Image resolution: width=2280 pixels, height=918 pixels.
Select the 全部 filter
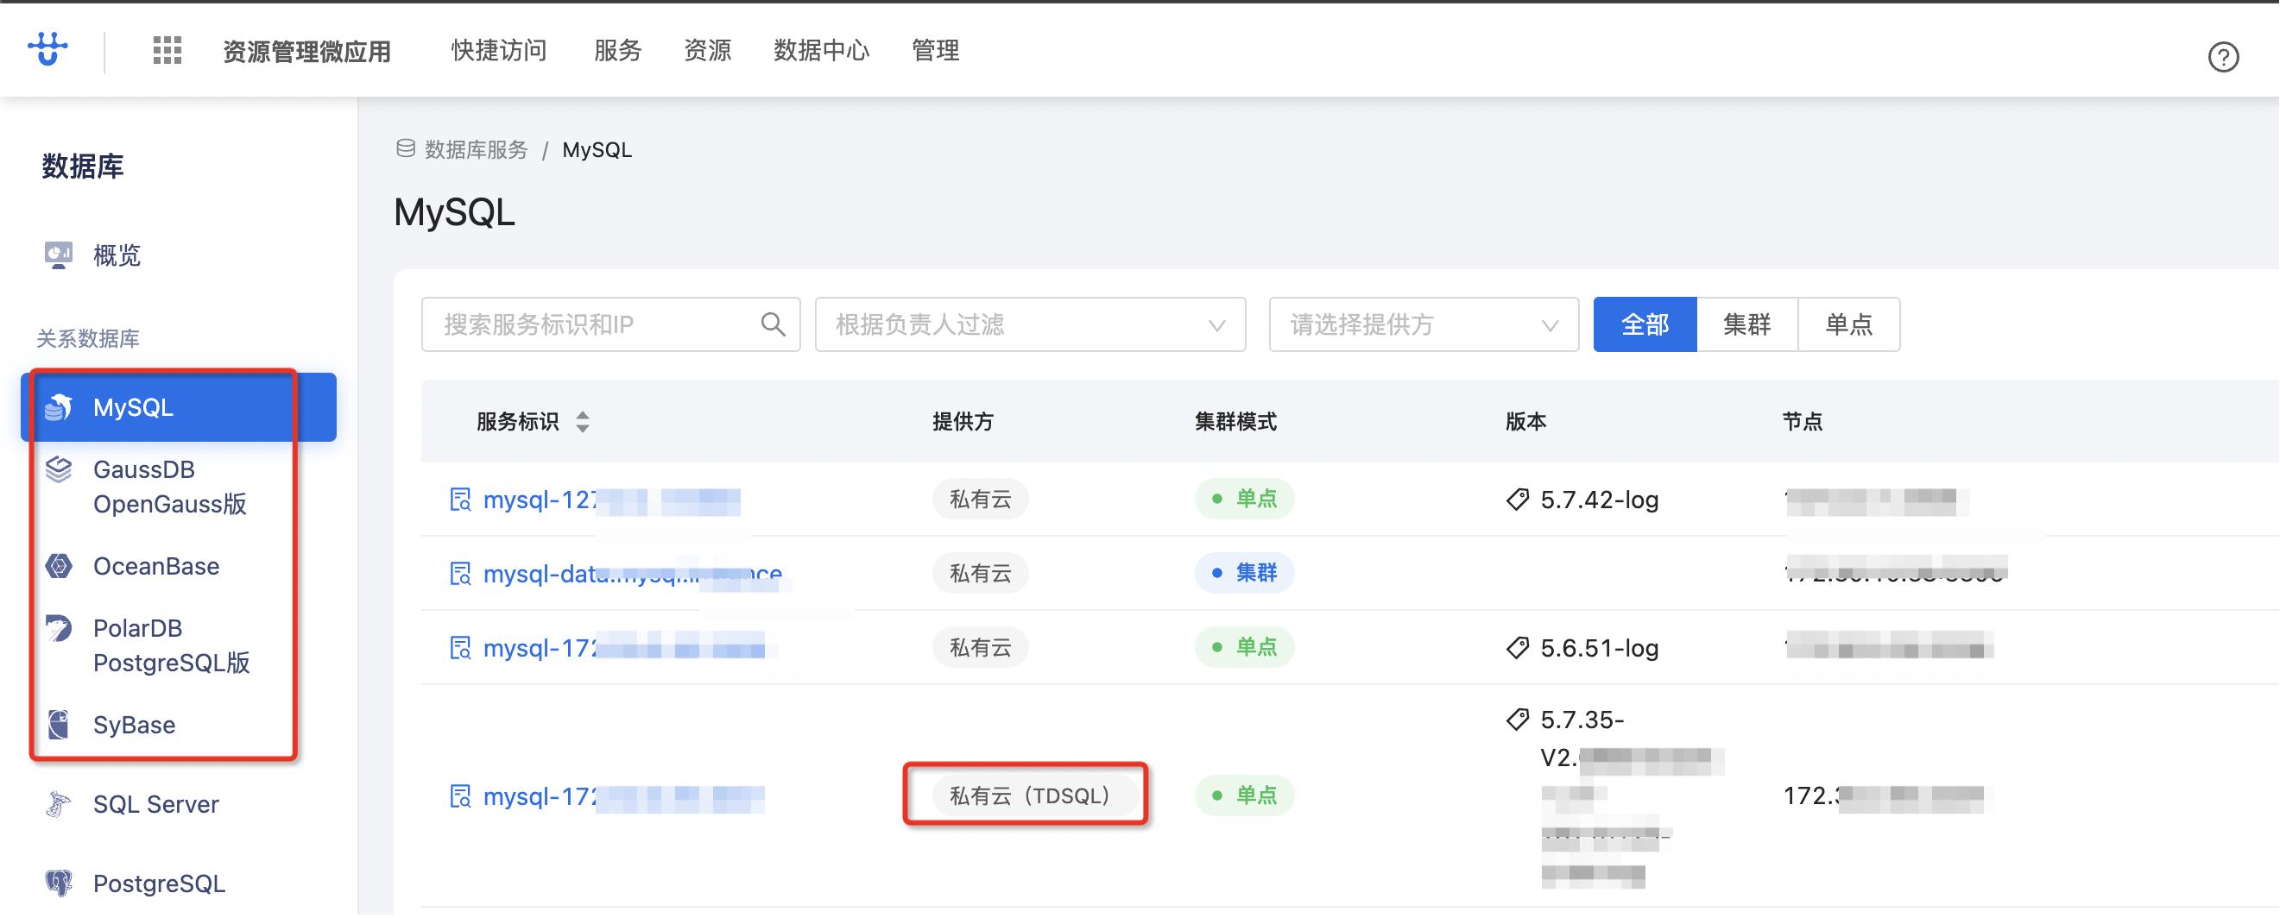click(x=1645, y=324)
